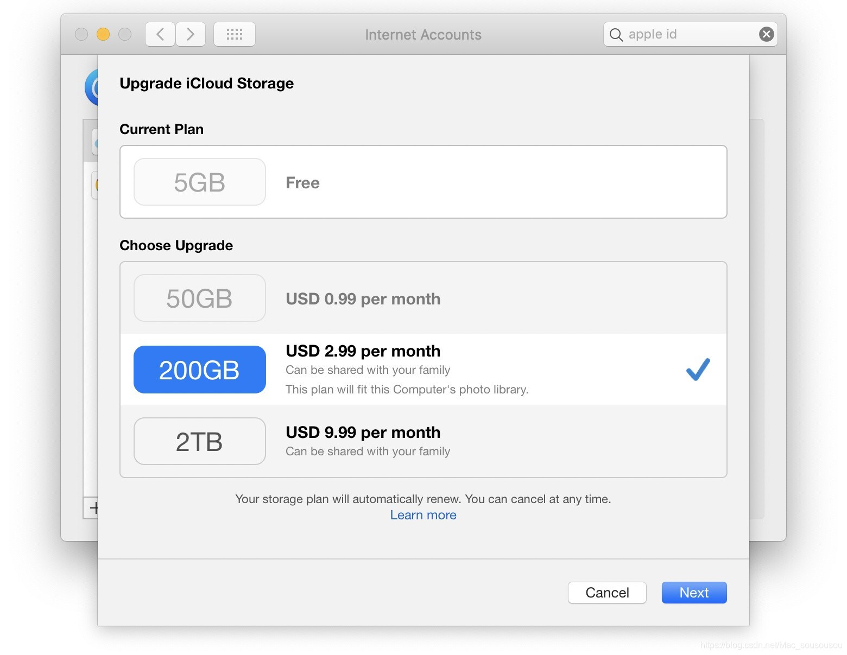Click 'USD 0.99 per month' price text
This screenshot has width=847, height=655.
(363, 299)
